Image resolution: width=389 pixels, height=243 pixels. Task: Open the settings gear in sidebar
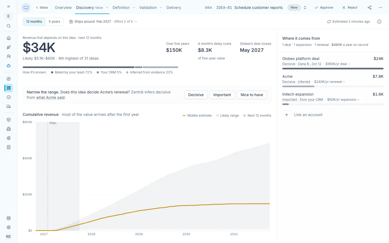coord(9,227)
